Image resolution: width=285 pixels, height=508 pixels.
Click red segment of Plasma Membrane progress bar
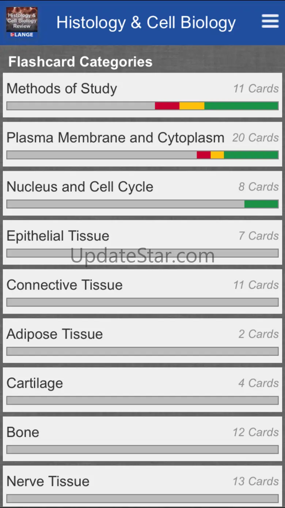[x=204, y=155]
